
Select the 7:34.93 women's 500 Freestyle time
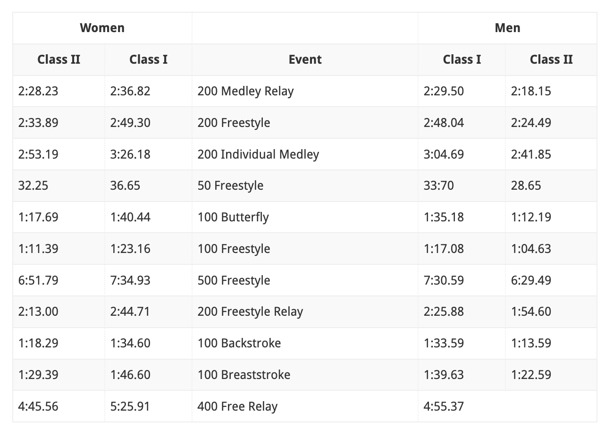tap(130, 280)
